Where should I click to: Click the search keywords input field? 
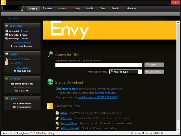tap(97, 65)
